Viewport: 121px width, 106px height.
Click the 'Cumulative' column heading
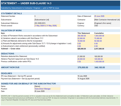[99, 33]
